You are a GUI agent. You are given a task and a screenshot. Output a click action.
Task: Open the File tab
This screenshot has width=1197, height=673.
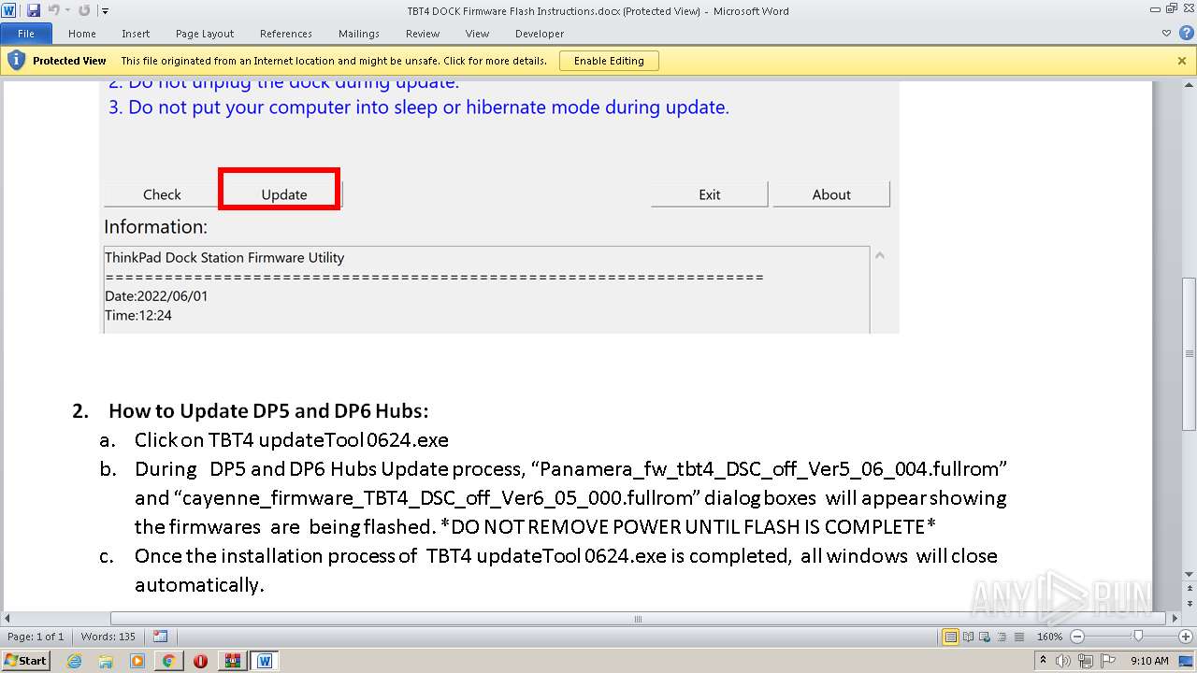pos(26,34)
